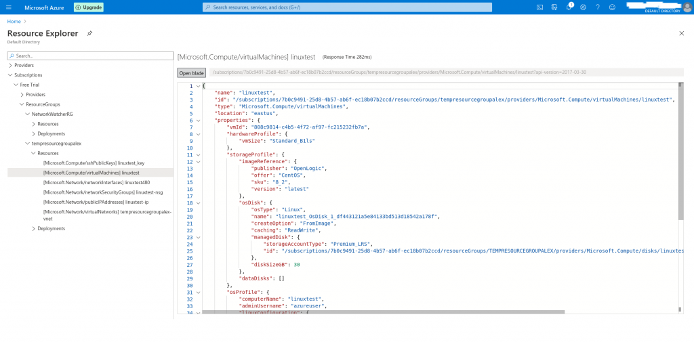694x342 pixels.
Task: Focus the Resource Explorer tree search box
Action: tap(90, 56)
